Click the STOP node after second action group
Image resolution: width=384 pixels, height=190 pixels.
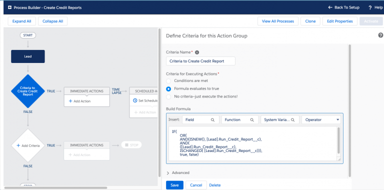pyautogui.click(x=131, y=145)
